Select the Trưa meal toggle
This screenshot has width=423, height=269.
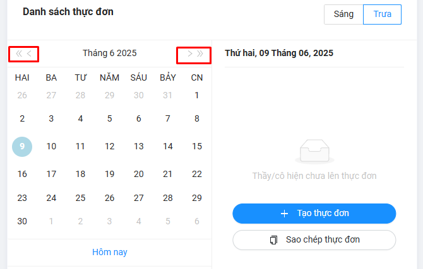click(382, 14)
